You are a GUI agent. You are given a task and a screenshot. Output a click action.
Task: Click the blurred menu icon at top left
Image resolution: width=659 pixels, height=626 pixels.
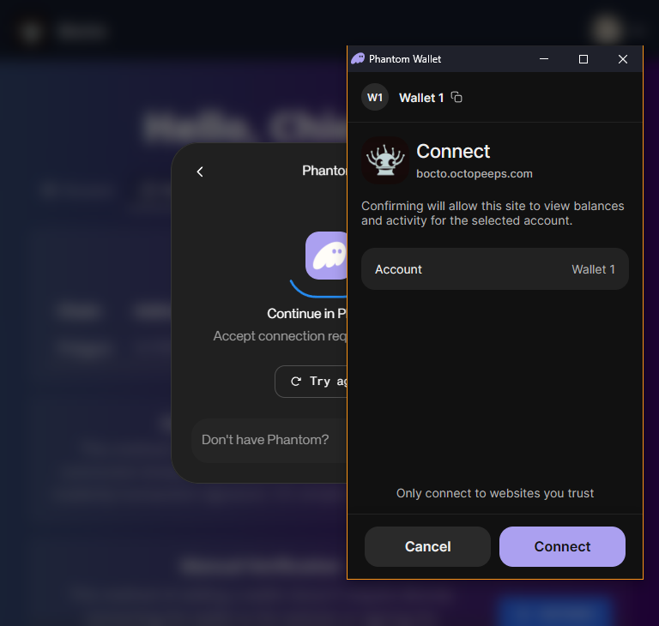tap(32, 33)
